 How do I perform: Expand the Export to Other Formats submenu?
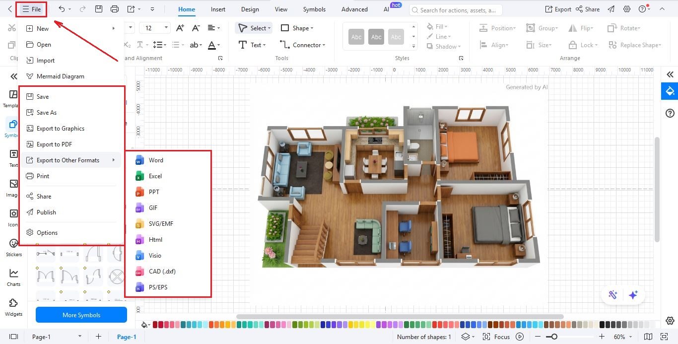[68, 160]
